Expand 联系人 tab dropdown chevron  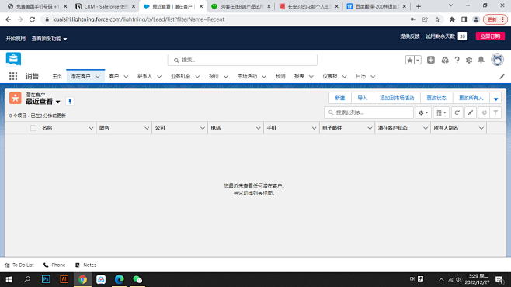tap(159, 77)
